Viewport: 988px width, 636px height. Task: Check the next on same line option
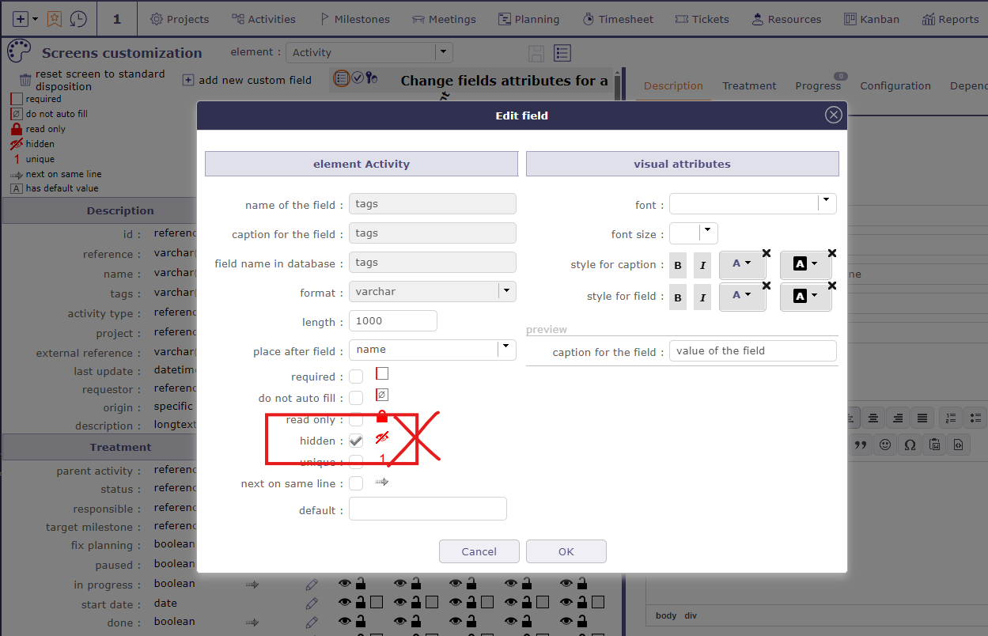(356, 483)
